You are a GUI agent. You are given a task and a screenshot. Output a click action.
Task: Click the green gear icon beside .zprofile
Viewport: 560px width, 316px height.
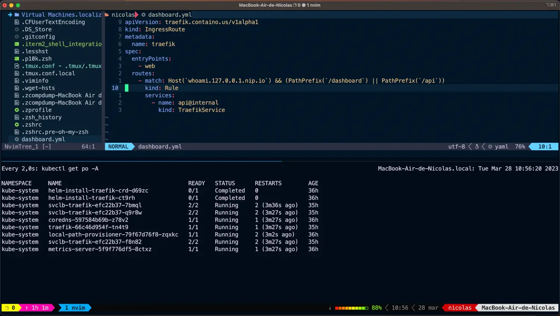[16, 110]
